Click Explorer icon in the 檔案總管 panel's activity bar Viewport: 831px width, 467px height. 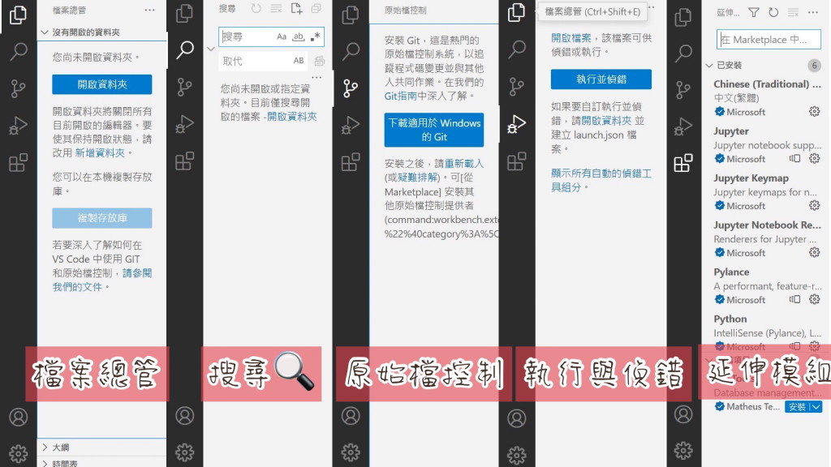(x=18, y=15)
